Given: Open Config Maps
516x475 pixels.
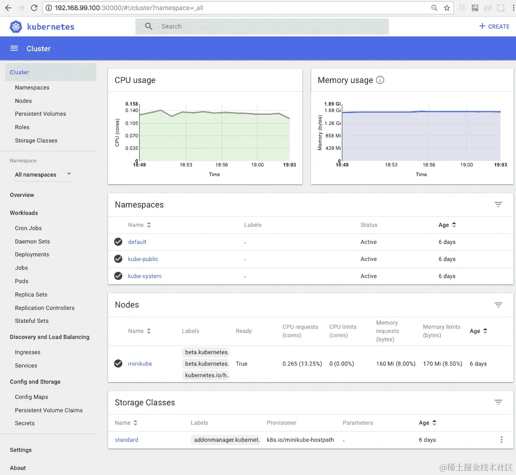Looking at the screenshot, I should click(x=32, y=397).
